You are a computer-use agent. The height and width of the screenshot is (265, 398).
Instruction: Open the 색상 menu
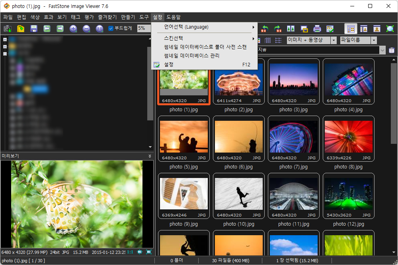[35, 17]
